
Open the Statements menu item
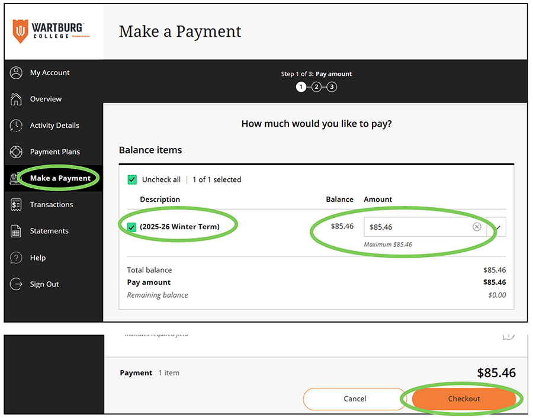click(x=49, y=231)
